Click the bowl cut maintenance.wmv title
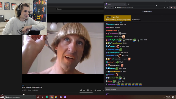 click(x=32, y=87)
